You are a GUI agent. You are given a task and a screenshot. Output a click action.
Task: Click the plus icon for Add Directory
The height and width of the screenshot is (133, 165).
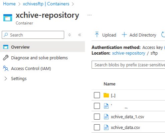coord(124,35)
